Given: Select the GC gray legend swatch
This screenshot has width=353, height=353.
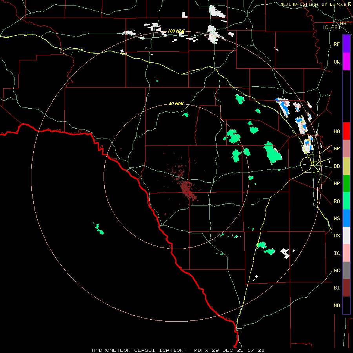Looking at the screenshot, I should (x=346, y=270).
